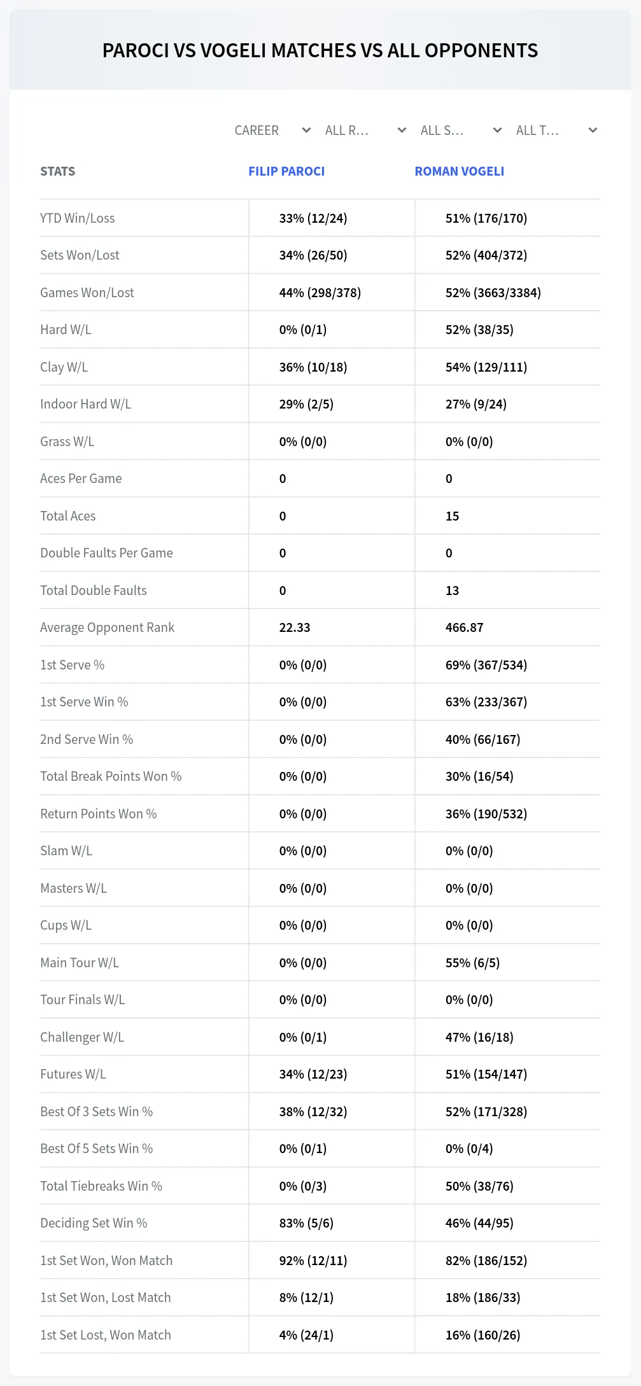Select the Average Opponent Rank row label

(107, 627)
